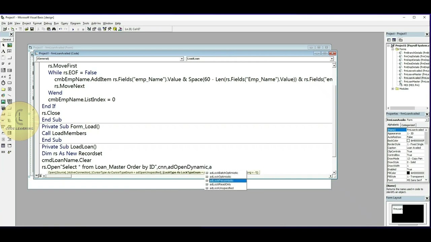Select the Frame control in toolbox

pyautogui.click(x=3, y=57)
